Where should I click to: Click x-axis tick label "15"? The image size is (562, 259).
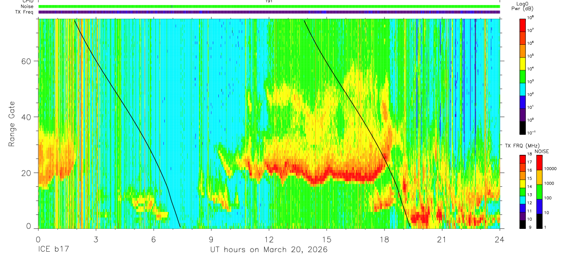coord(327,239)
